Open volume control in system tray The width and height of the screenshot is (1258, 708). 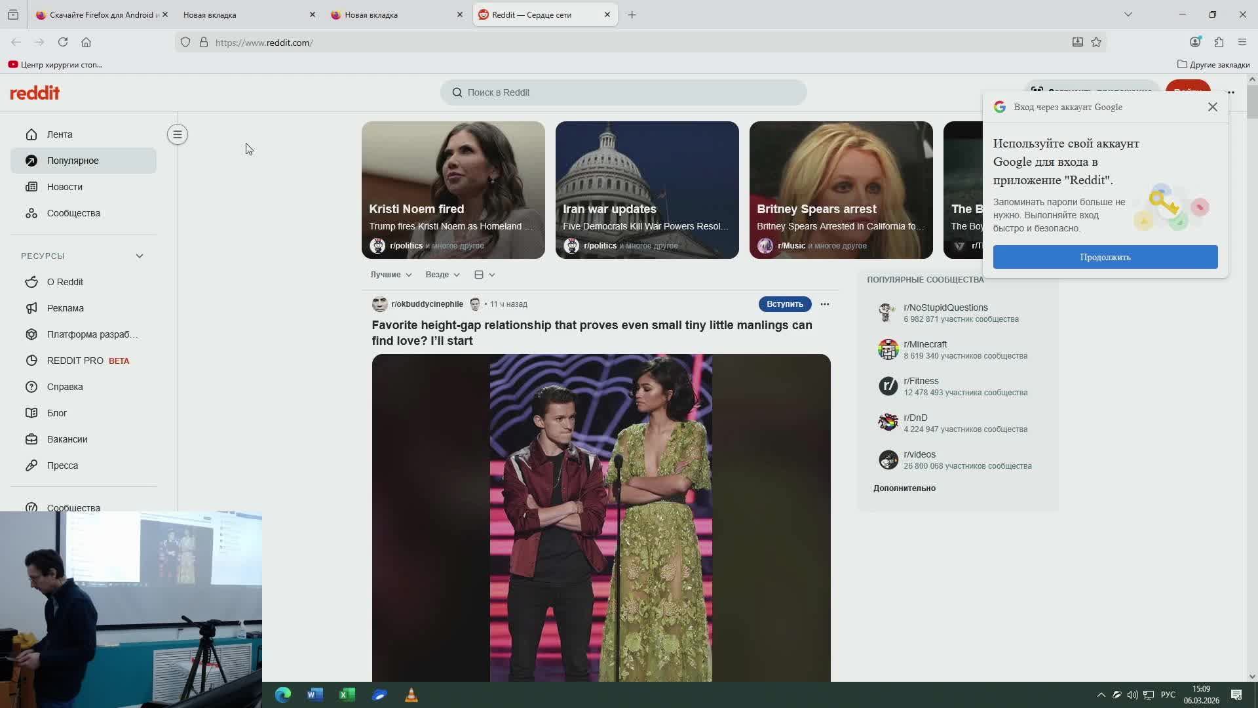pyautogui.click(x=1132, y=695)
